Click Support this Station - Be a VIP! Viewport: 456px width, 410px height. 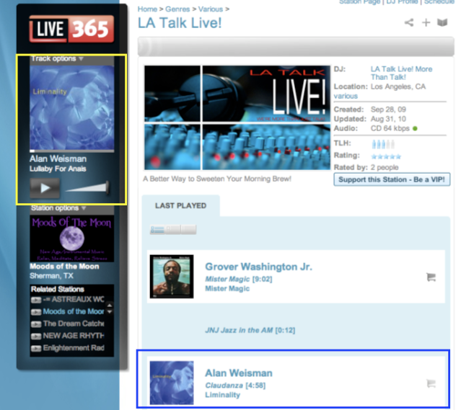coord(392,179)
